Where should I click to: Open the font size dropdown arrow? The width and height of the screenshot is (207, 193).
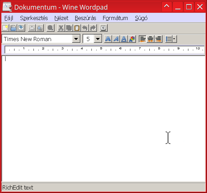pyautogui.click(x=98, y=39)
